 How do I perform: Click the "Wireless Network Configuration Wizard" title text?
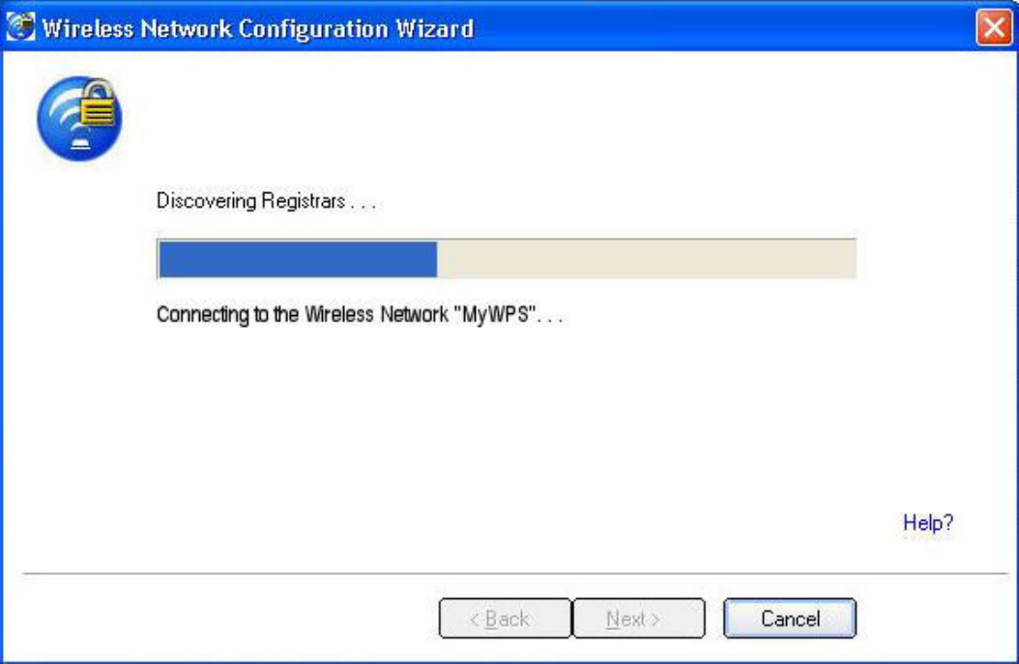click(258, 29)
